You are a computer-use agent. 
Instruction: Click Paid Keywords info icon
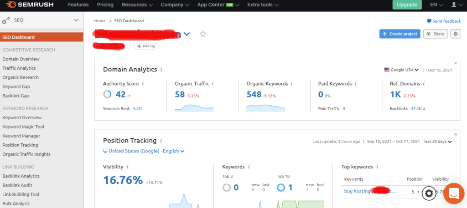click(x=356, y=84)
